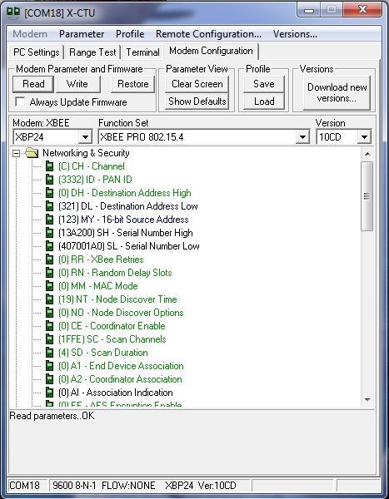Click the profile Save button
The image size is (389, 499).
(x=264, y=84)
